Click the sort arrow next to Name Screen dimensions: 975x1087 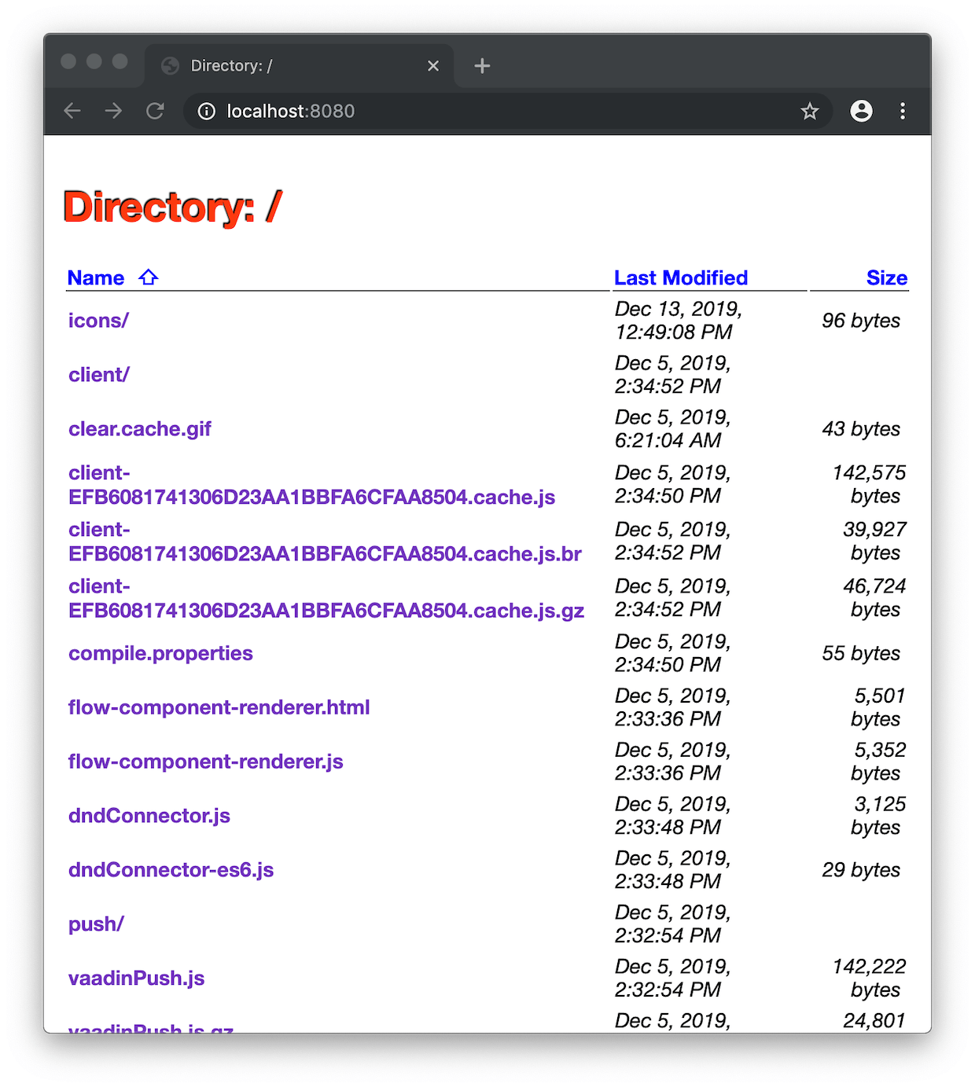[148, 277]
